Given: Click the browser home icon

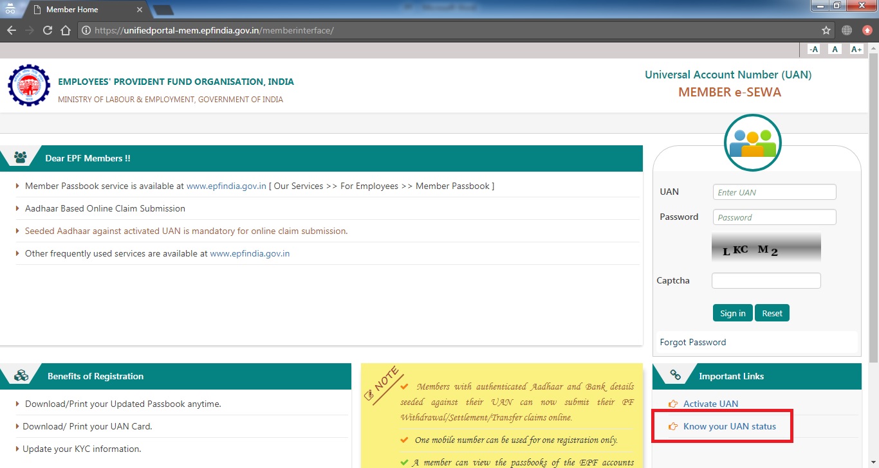Looking at the screenshot, I should click(66, 30).
